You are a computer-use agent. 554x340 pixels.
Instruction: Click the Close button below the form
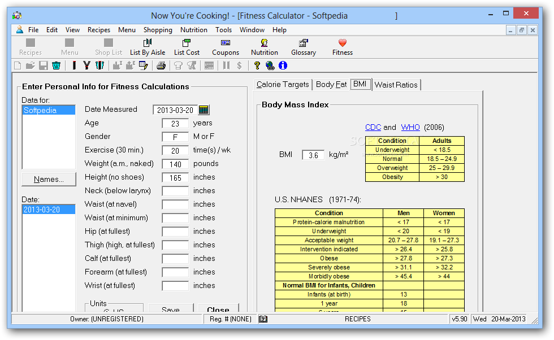tap(218, 308)
